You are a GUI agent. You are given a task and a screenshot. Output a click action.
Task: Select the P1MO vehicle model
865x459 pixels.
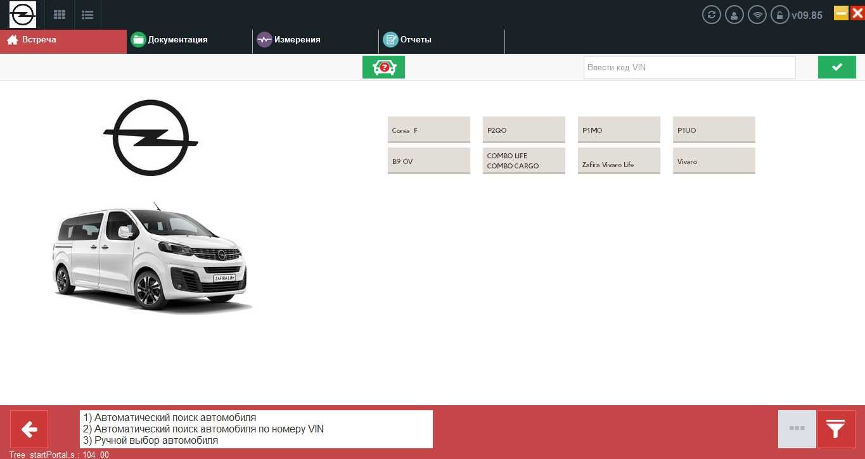click(619, 130)
